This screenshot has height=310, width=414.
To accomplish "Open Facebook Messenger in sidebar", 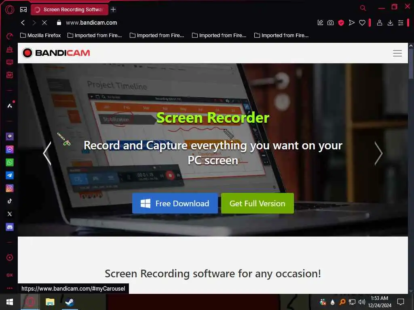I will (x=10, y=149).
